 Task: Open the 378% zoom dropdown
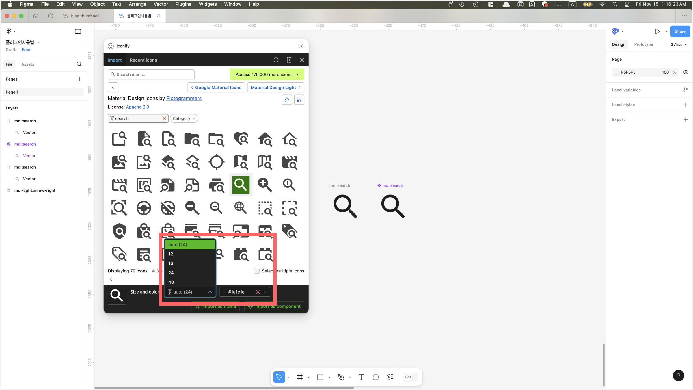tap(679, 44)
